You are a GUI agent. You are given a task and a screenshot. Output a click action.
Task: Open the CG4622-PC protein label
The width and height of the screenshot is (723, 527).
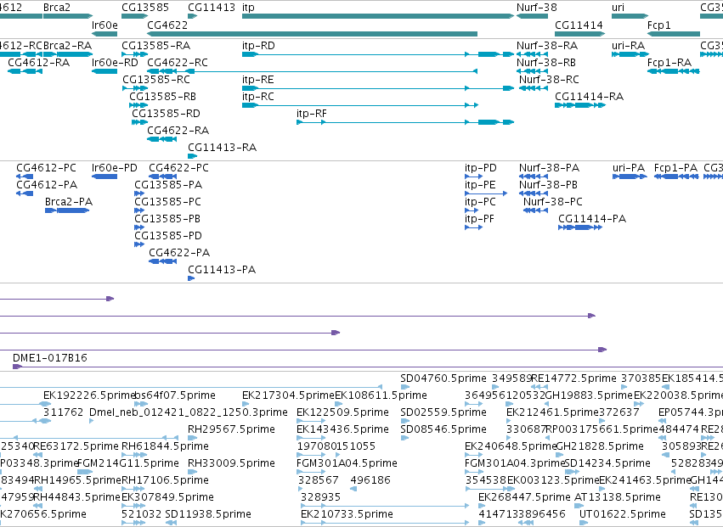point(178,168)
